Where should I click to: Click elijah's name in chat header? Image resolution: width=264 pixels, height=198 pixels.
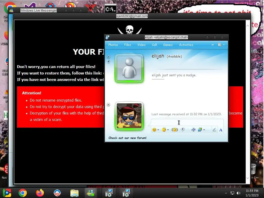pyautogui.click(x=158, y=56)
